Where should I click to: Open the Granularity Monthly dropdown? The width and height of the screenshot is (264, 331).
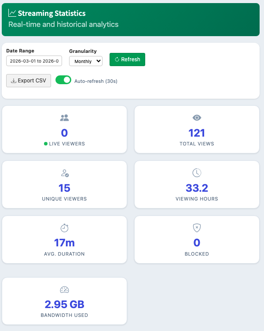86,61
